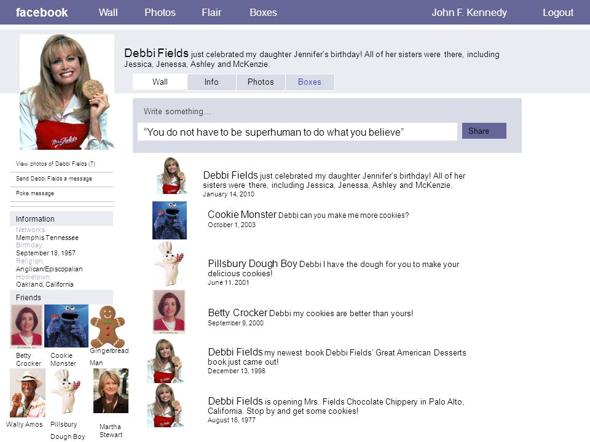The height and width of the screenshot is (442, 590).
Task: Click Send Debbi Fields a message
Action: pyautogui.click(x=54, y=179)
